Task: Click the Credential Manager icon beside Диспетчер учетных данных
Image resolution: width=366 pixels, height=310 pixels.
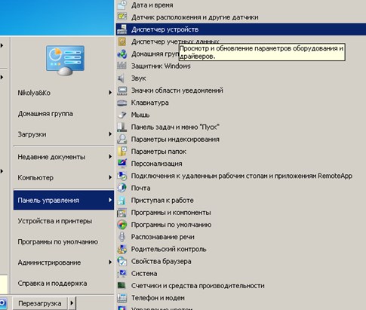Action: click(x=122, y=41)
